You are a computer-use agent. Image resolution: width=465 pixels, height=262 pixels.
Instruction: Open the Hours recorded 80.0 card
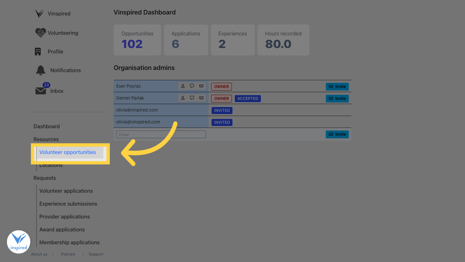283,40
